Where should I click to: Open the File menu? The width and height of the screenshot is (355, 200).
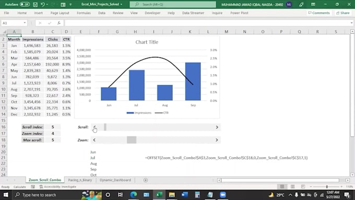6,13
